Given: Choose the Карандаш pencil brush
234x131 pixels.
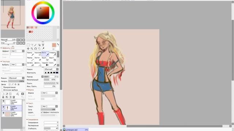Looking at the screenshot, I should coord(30,54).
